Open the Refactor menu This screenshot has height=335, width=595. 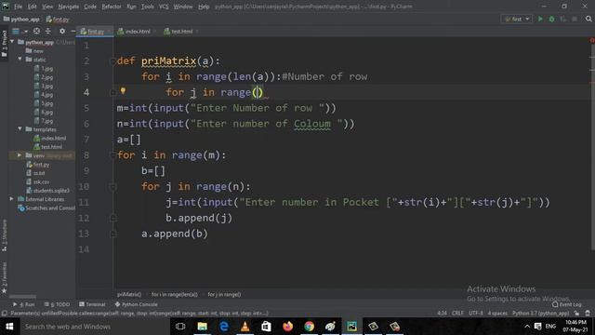pyautogui.click(x=112, y=7)
